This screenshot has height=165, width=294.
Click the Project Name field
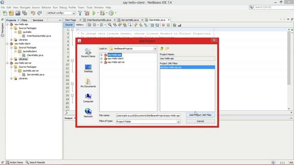click(x=187, y=58)
